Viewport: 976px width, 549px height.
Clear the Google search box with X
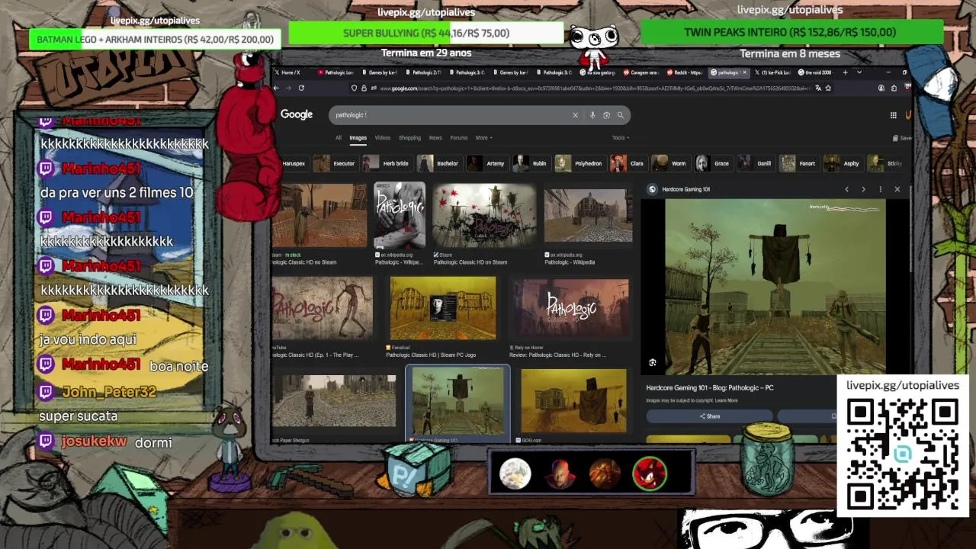click(576, 115)
